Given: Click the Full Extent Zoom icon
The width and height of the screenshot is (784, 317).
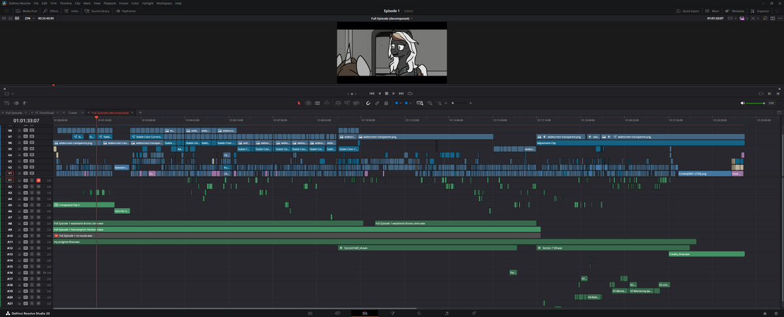Looking at the screenshot, I should point(420,103).
